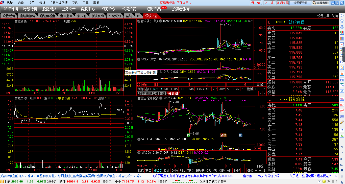Show more indicators after EMV in upper chart
The image size is (345, 184).
242,89
